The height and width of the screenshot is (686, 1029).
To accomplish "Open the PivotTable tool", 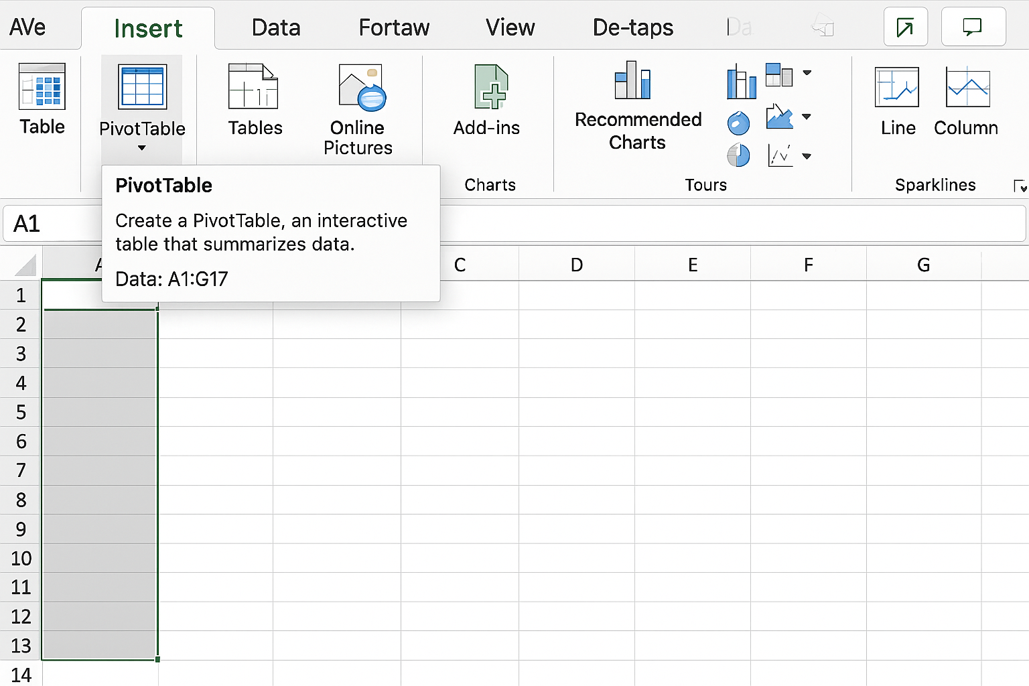I will click(x=142, y=100).
